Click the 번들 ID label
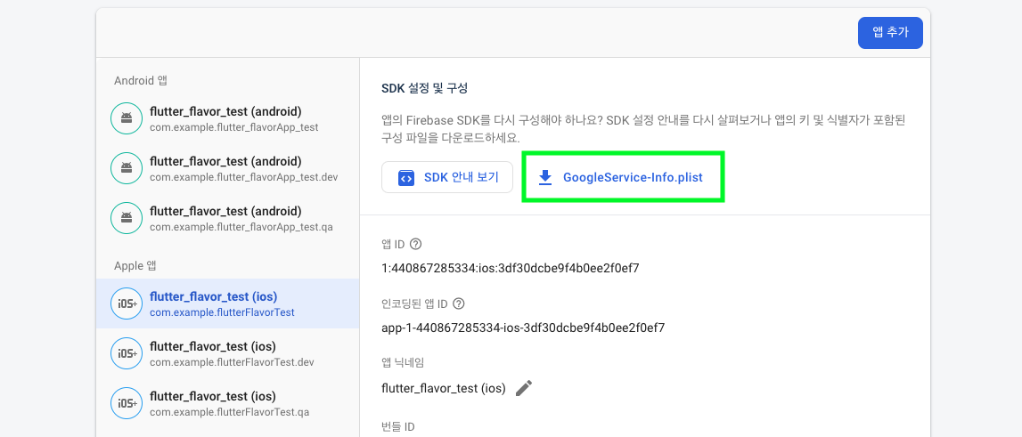The width and height of the screenshot is (1022, 437). [398, 427]
